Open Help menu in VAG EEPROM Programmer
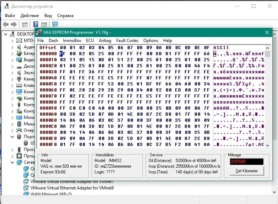The width and height of the screenshot is (278, 204). click(x=167, y=41)
